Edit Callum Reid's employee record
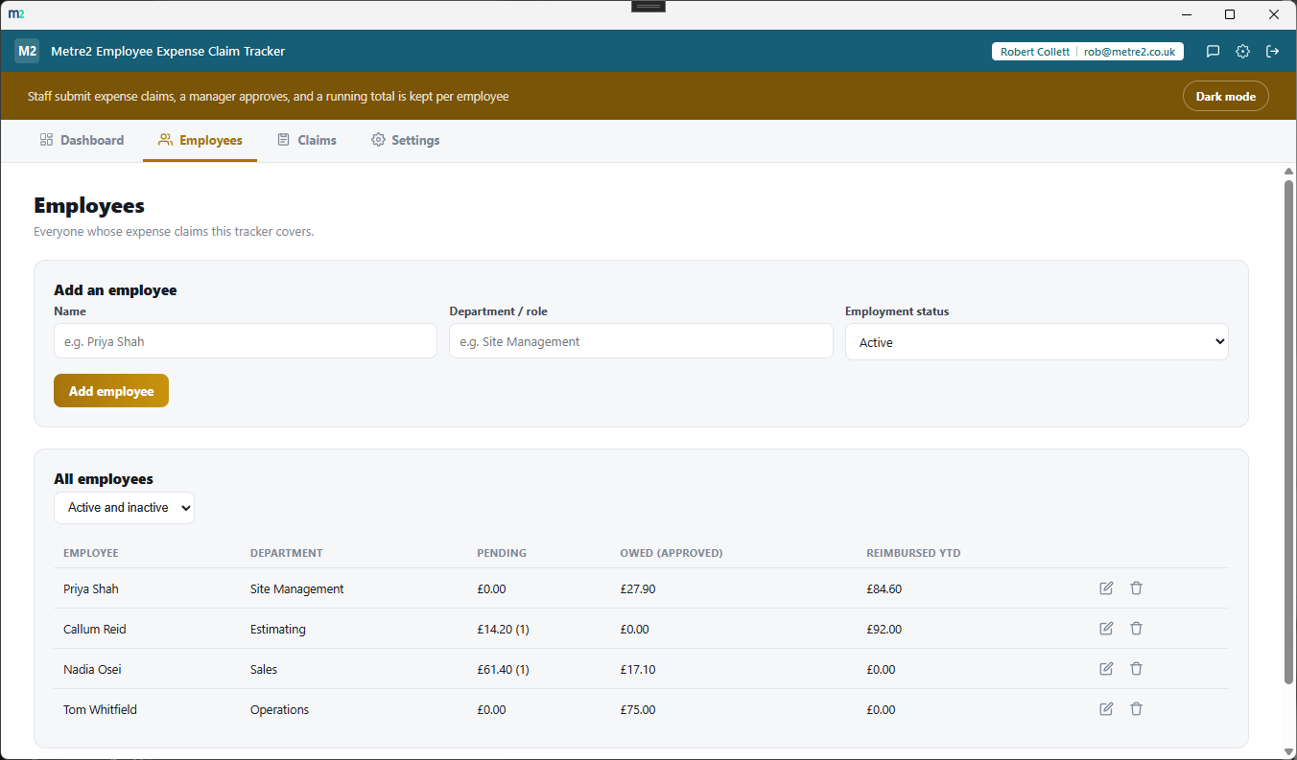The image size is (1297, 760). (1106, 629)
